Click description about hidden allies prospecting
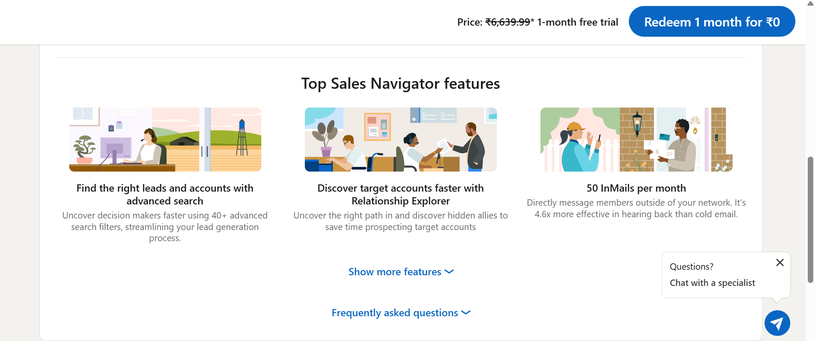This screenshot has width=815, height=341. (x=400, y=222)
